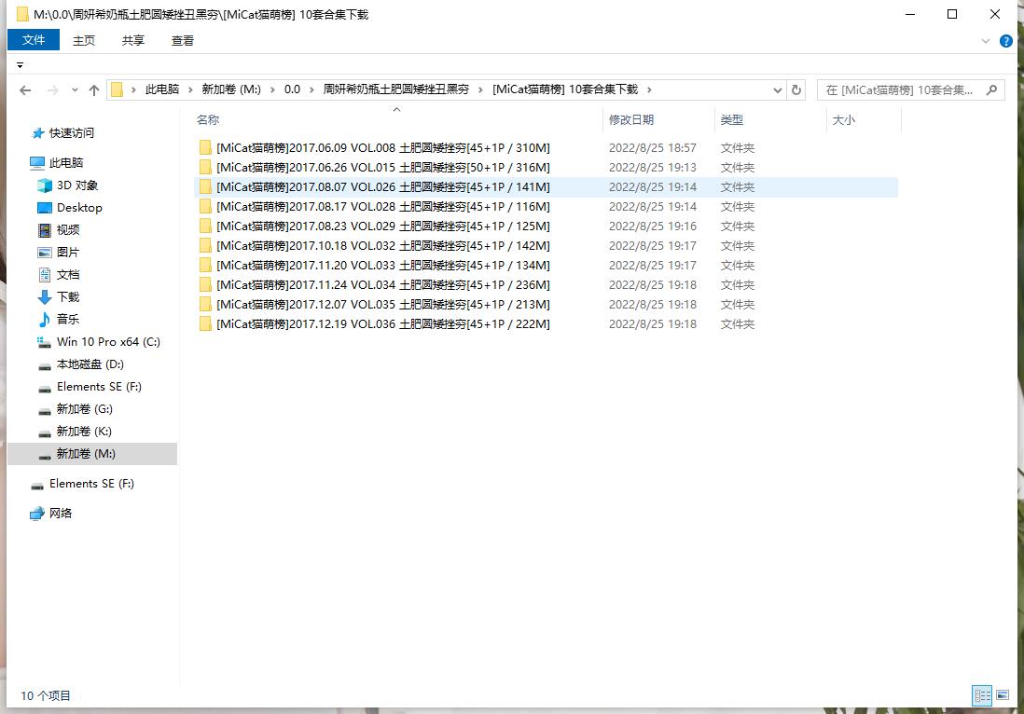This screenshot has height=714, width=1024.
Task: Switch to the 主页 ribbon tab
Action: click(x=84, y=40)
